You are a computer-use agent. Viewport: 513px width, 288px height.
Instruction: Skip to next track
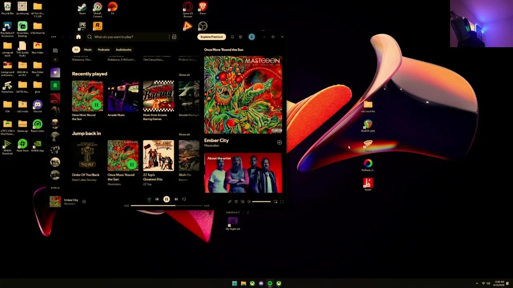(176, 199)
